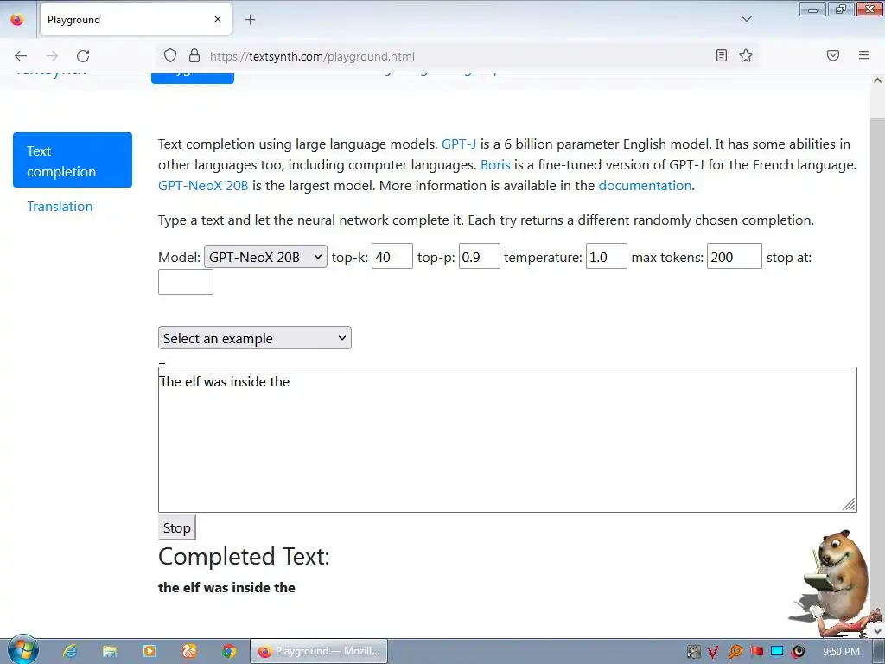Screen dimensions: 885x664
Task: Open the GPT-J link
Action: tap(459, 144)
